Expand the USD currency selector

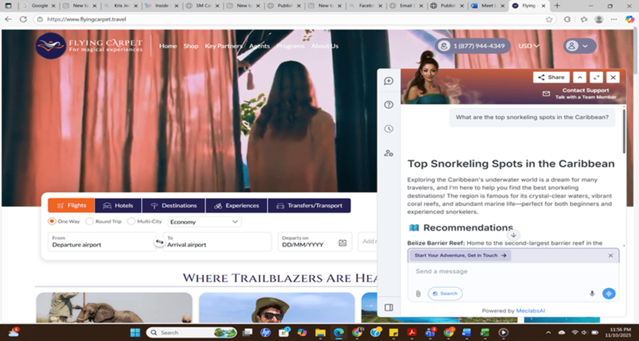point(529,45)
